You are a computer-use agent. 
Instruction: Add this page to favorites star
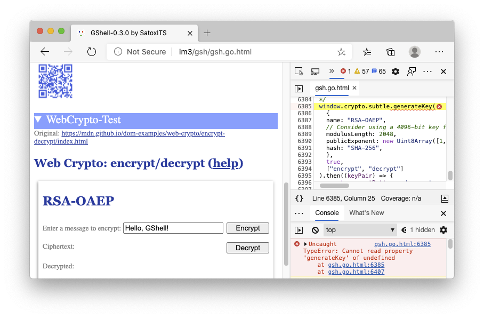pos(341,52)
